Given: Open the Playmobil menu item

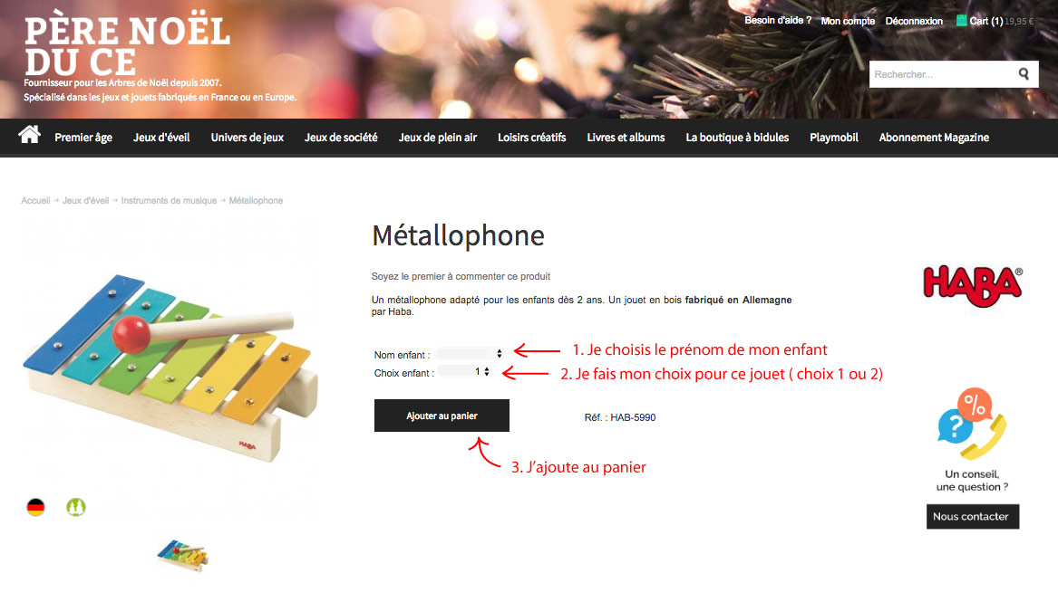Looking at the screenshot, I should 834,138.
